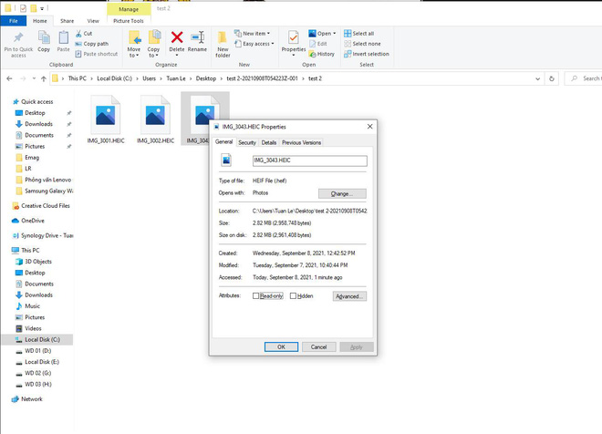The height and width of the screenshot is (434, 602).
Task: Expand the New item dropdown
Action: pos(254,33)
